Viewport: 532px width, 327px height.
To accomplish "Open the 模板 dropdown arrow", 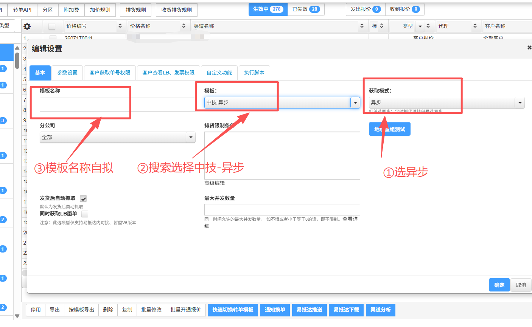I will click(x=355, y=102).
